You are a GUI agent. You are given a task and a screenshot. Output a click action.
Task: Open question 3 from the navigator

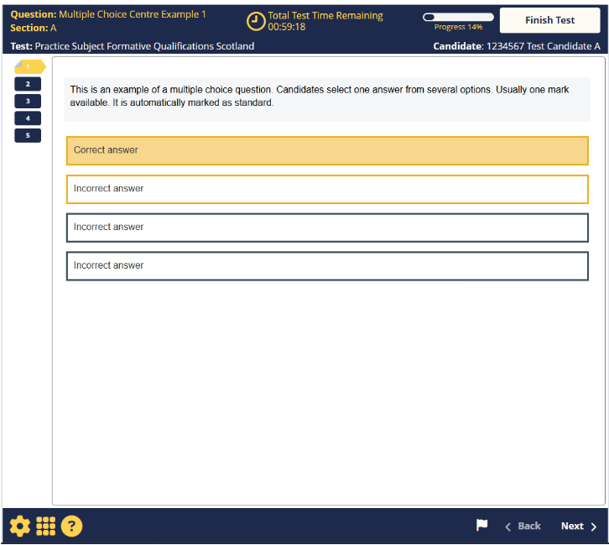click(x=28, y=101)
